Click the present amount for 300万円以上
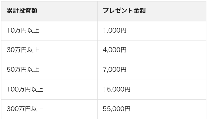The width and height of the screenshot is (207, 120). coord(116,109)
